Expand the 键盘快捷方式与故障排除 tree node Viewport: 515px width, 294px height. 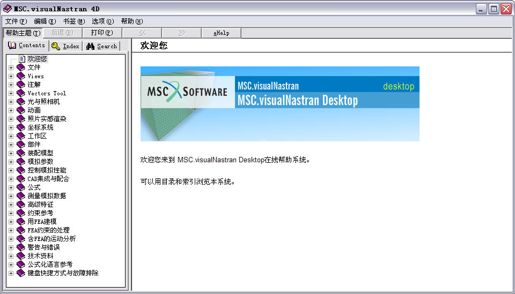coord(11,273)
